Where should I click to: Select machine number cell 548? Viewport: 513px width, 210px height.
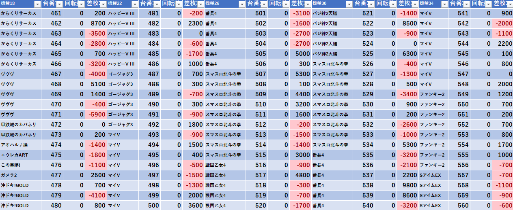[459, 84]
